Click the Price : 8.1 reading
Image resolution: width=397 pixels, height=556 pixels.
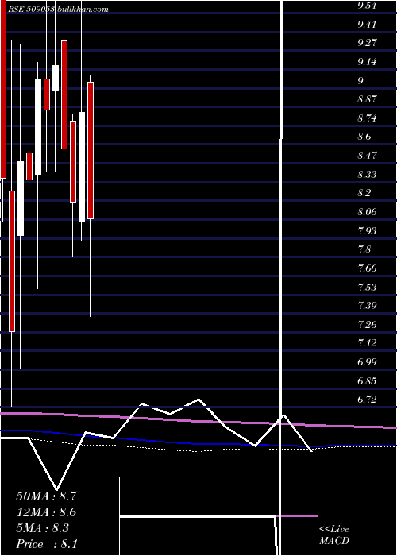47,544
